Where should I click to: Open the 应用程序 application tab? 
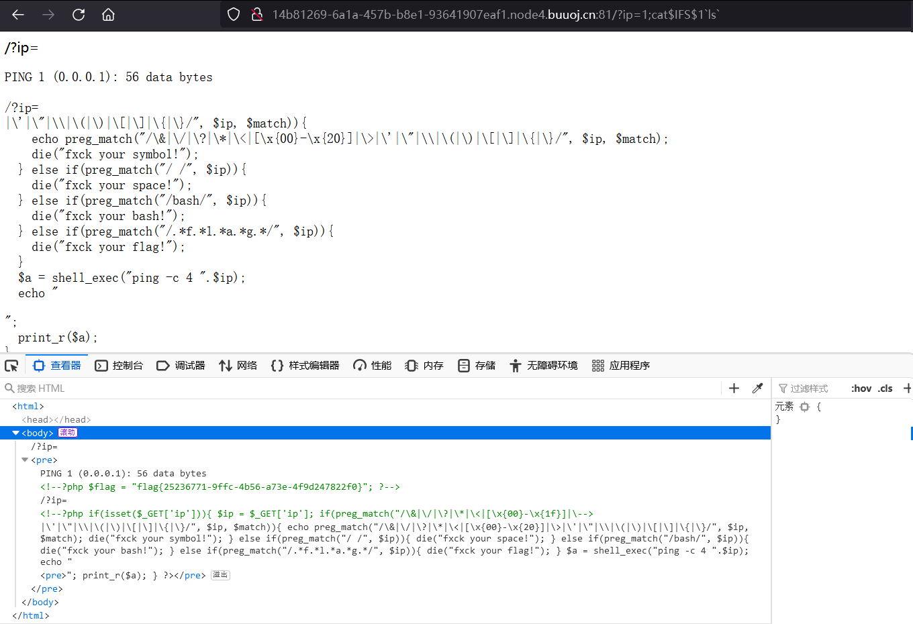621,366
